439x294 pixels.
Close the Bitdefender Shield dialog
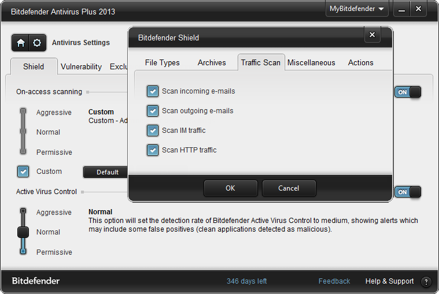click(372, 35)
